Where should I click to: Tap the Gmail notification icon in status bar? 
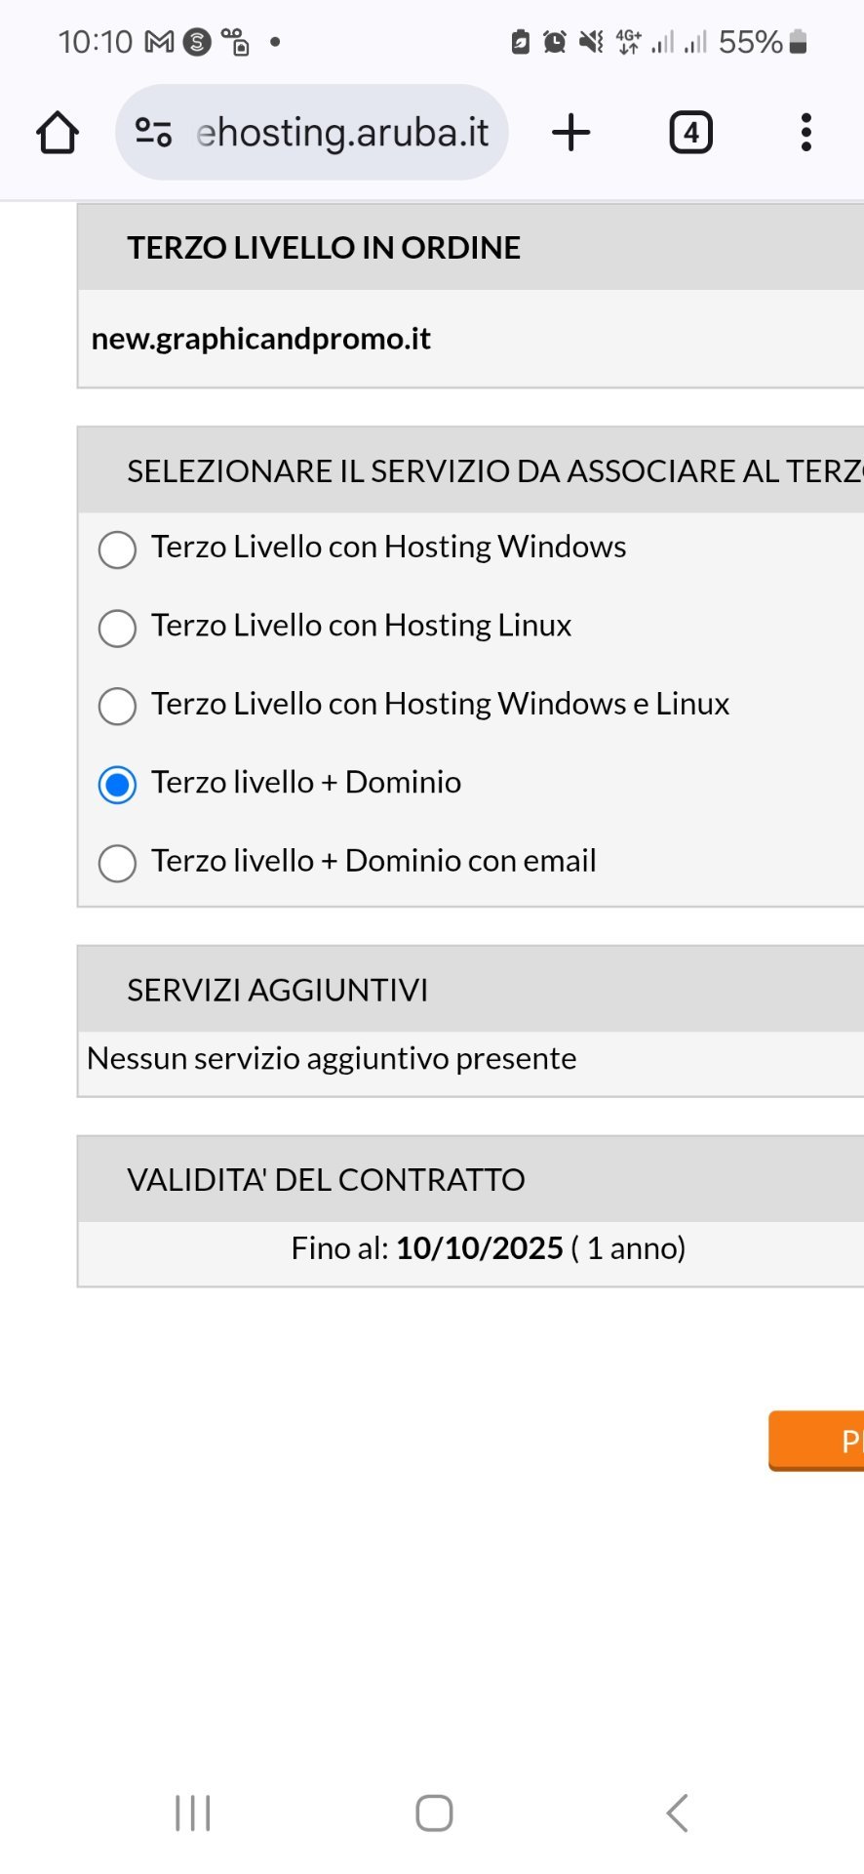click(158, 42)
